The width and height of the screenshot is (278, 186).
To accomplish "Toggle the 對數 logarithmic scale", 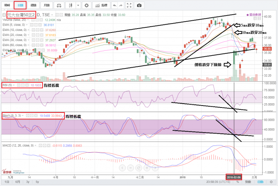I will point(248,182).
